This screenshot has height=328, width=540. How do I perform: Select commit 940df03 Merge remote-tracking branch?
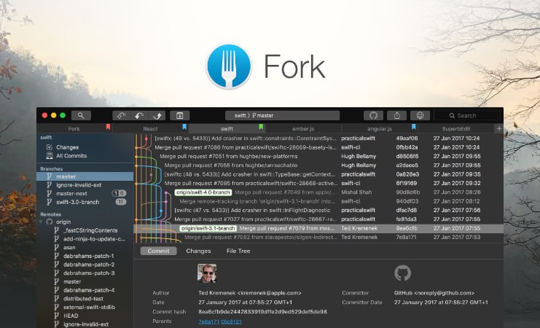point(318,201)
